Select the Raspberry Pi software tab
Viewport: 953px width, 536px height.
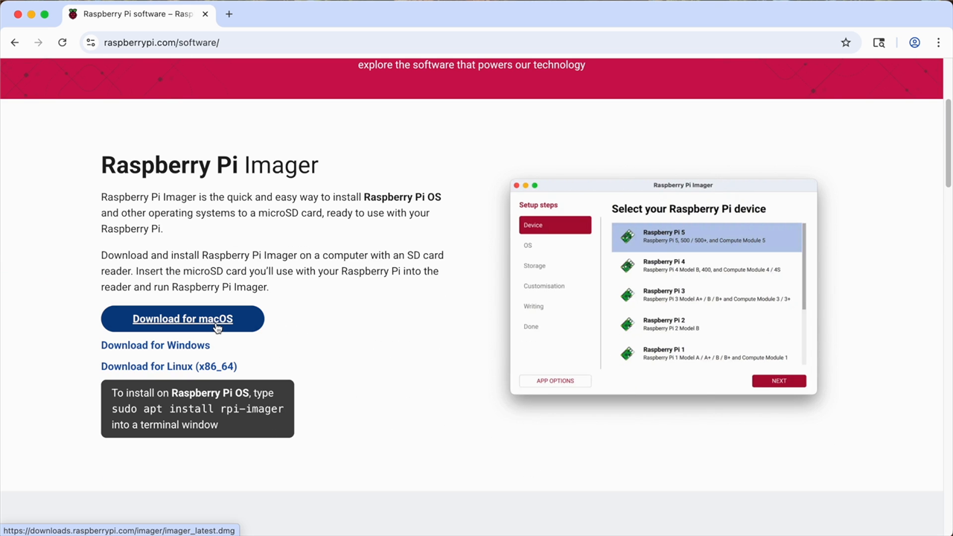pyautogui.click(x=138, y=14)
